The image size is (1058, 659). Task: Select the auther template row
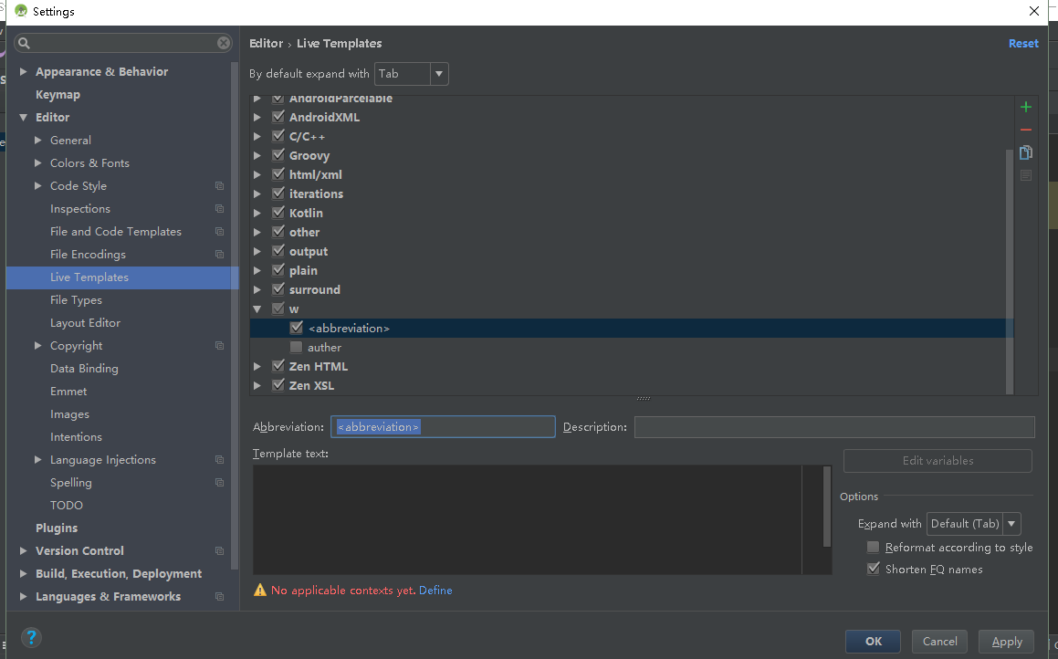tap(632, 348)
